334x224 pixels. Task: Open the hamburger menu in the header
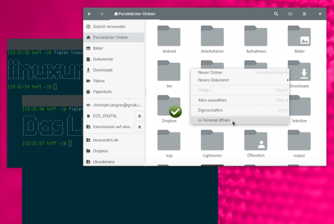(x=304, y=14)
